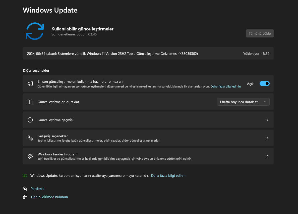
Task: Open Windows Insider Programı via its chevron
Action: 268,156
